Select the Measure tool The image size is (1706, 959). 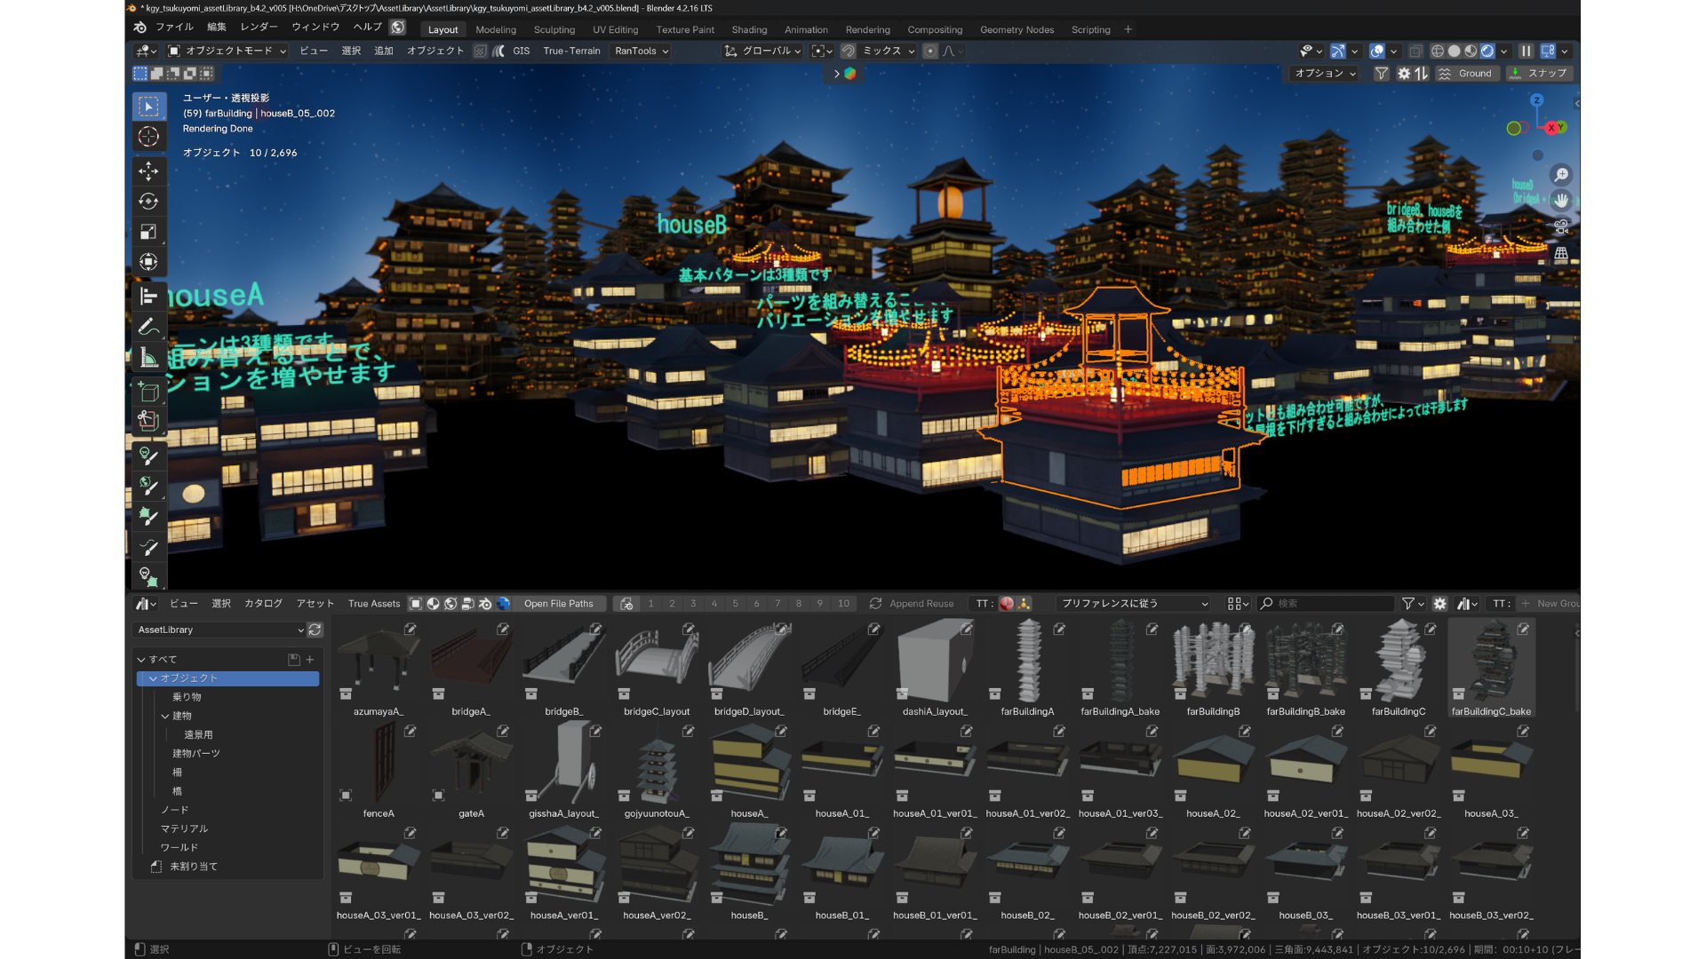tap(148, 358)
